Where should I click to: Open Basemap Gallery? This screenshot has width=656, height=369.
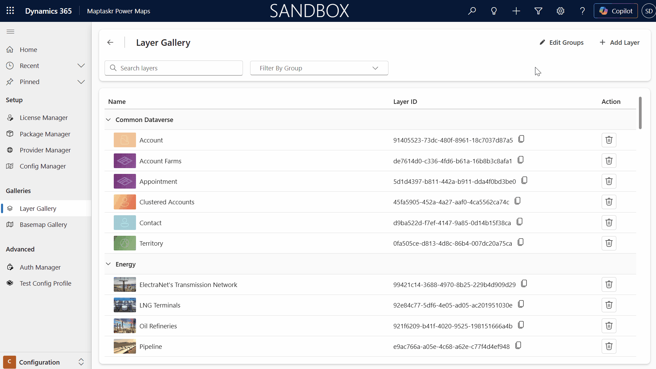tap(46, 225)
